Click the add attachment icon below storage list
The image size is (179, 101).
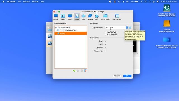(81, 70)
